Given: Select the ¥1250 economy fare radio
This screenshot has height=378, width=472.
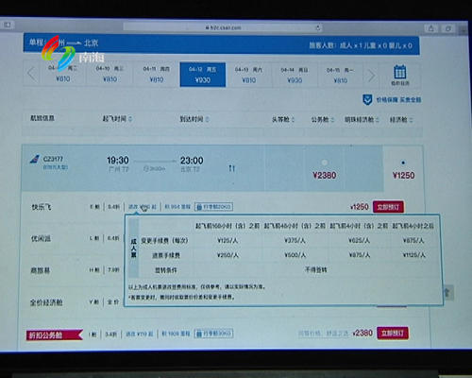Looking at the screenshot, I should coord(403,163).
